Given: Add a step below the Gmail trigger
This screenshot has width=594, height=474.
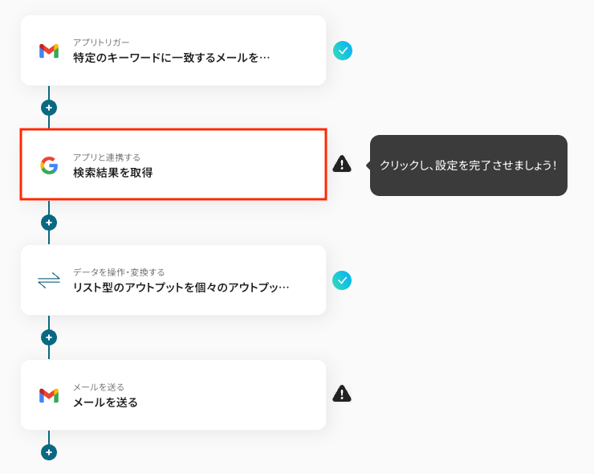Looking at the screenshot, I should [49, 108].
